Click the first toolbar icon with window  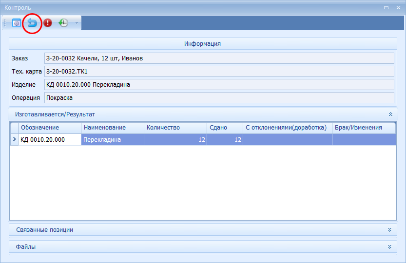pyautogui.click(x=17, y=23)
